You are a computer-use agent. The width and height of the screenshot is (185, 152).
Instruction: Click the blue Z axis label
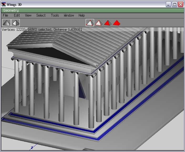(x=32, y=148)
